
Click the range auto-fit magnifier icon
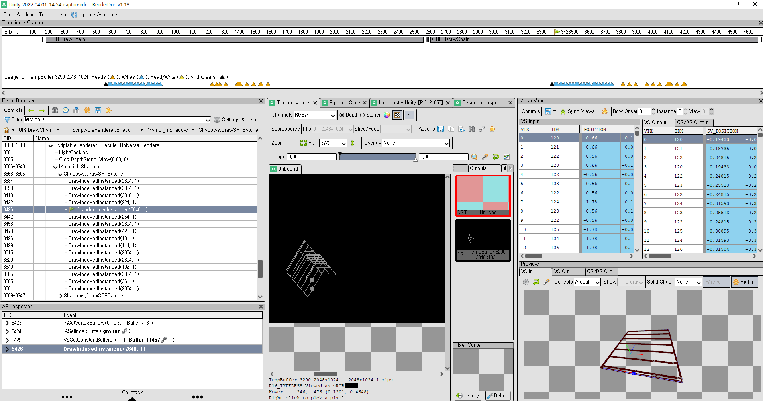click(474, 157)
